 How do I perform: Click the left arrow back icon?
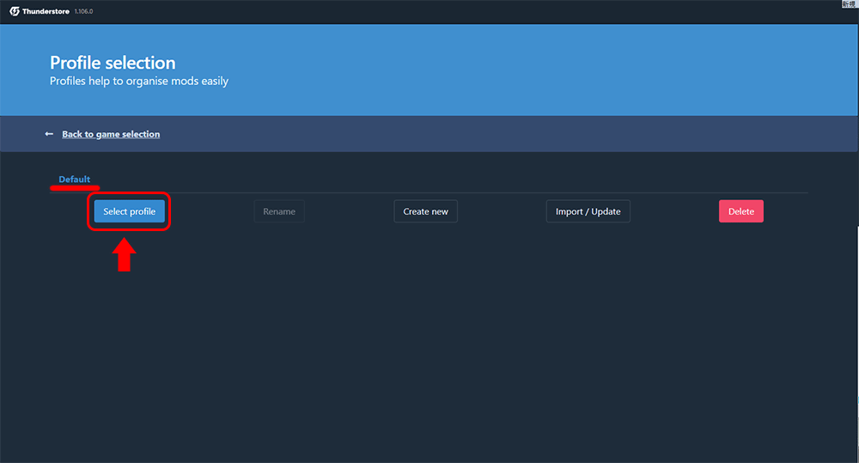click(x=49, y=134)
